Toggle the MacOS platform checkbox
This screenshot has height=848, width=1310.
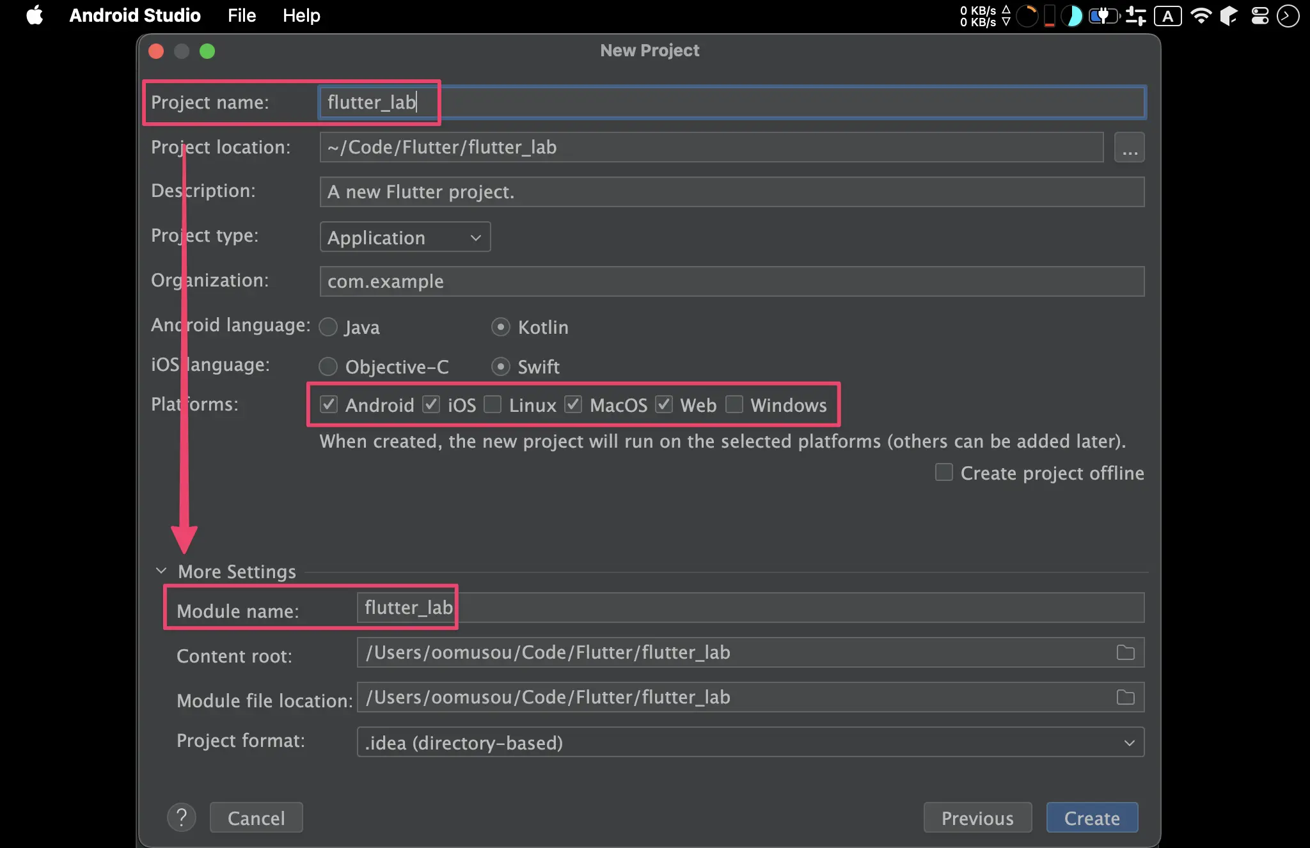[573, 405]
